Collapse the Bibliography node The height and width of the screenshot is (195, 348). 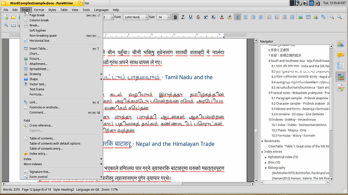pos(266,168)
